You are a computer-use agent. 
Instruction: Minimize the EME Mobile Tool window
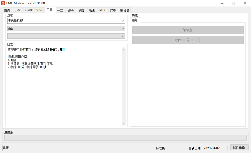tap(222, 3)
